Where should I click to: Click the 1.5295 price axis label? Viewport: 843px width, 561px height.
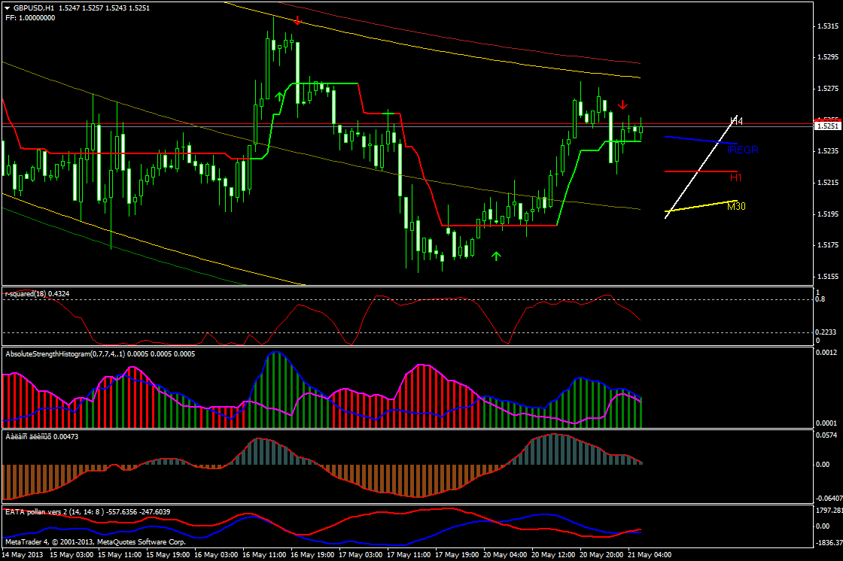click(827, 57)
